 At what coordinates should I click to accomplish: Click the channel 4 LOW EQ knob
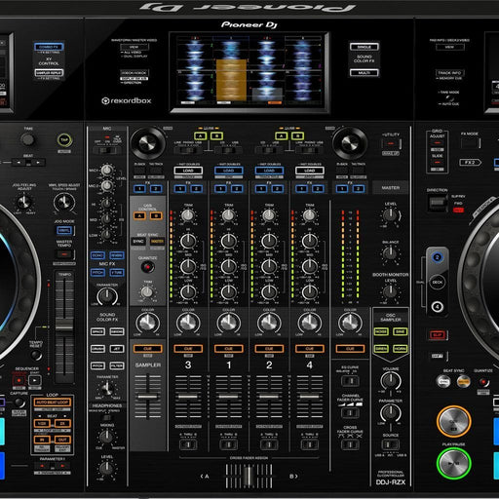click(310, 292)
